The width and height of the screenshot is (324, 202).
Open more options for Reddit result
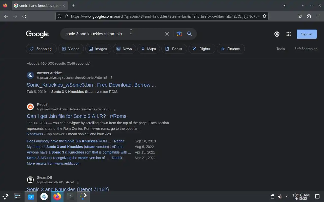[x=115, y=109]
